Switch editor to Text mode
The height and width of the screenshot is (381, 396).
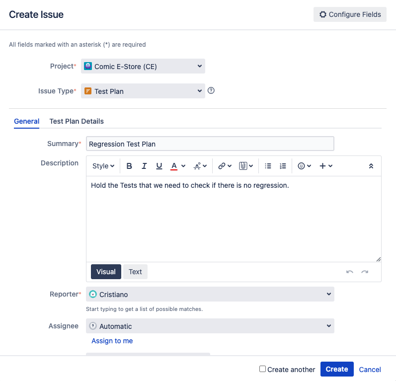(135, 272)
